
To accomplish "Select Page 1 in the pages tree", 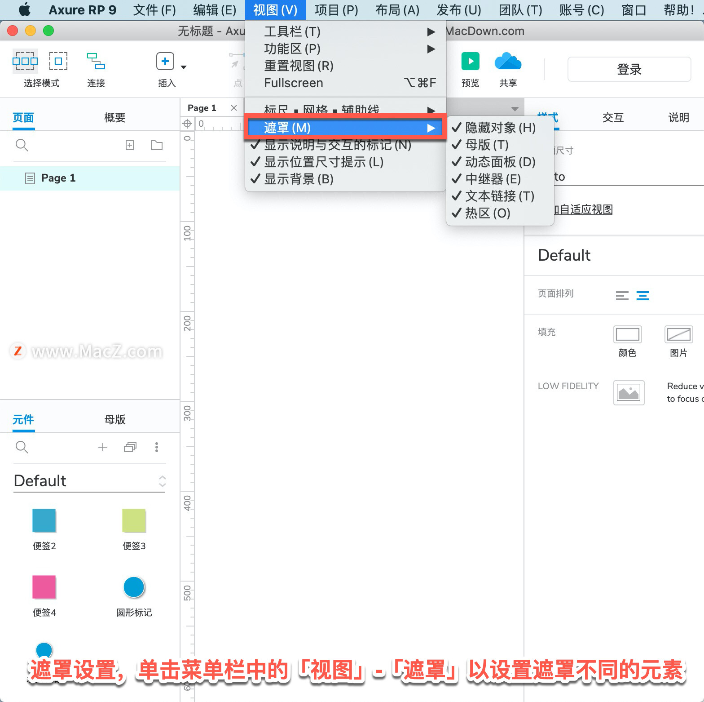I will (x=90, y=178).
